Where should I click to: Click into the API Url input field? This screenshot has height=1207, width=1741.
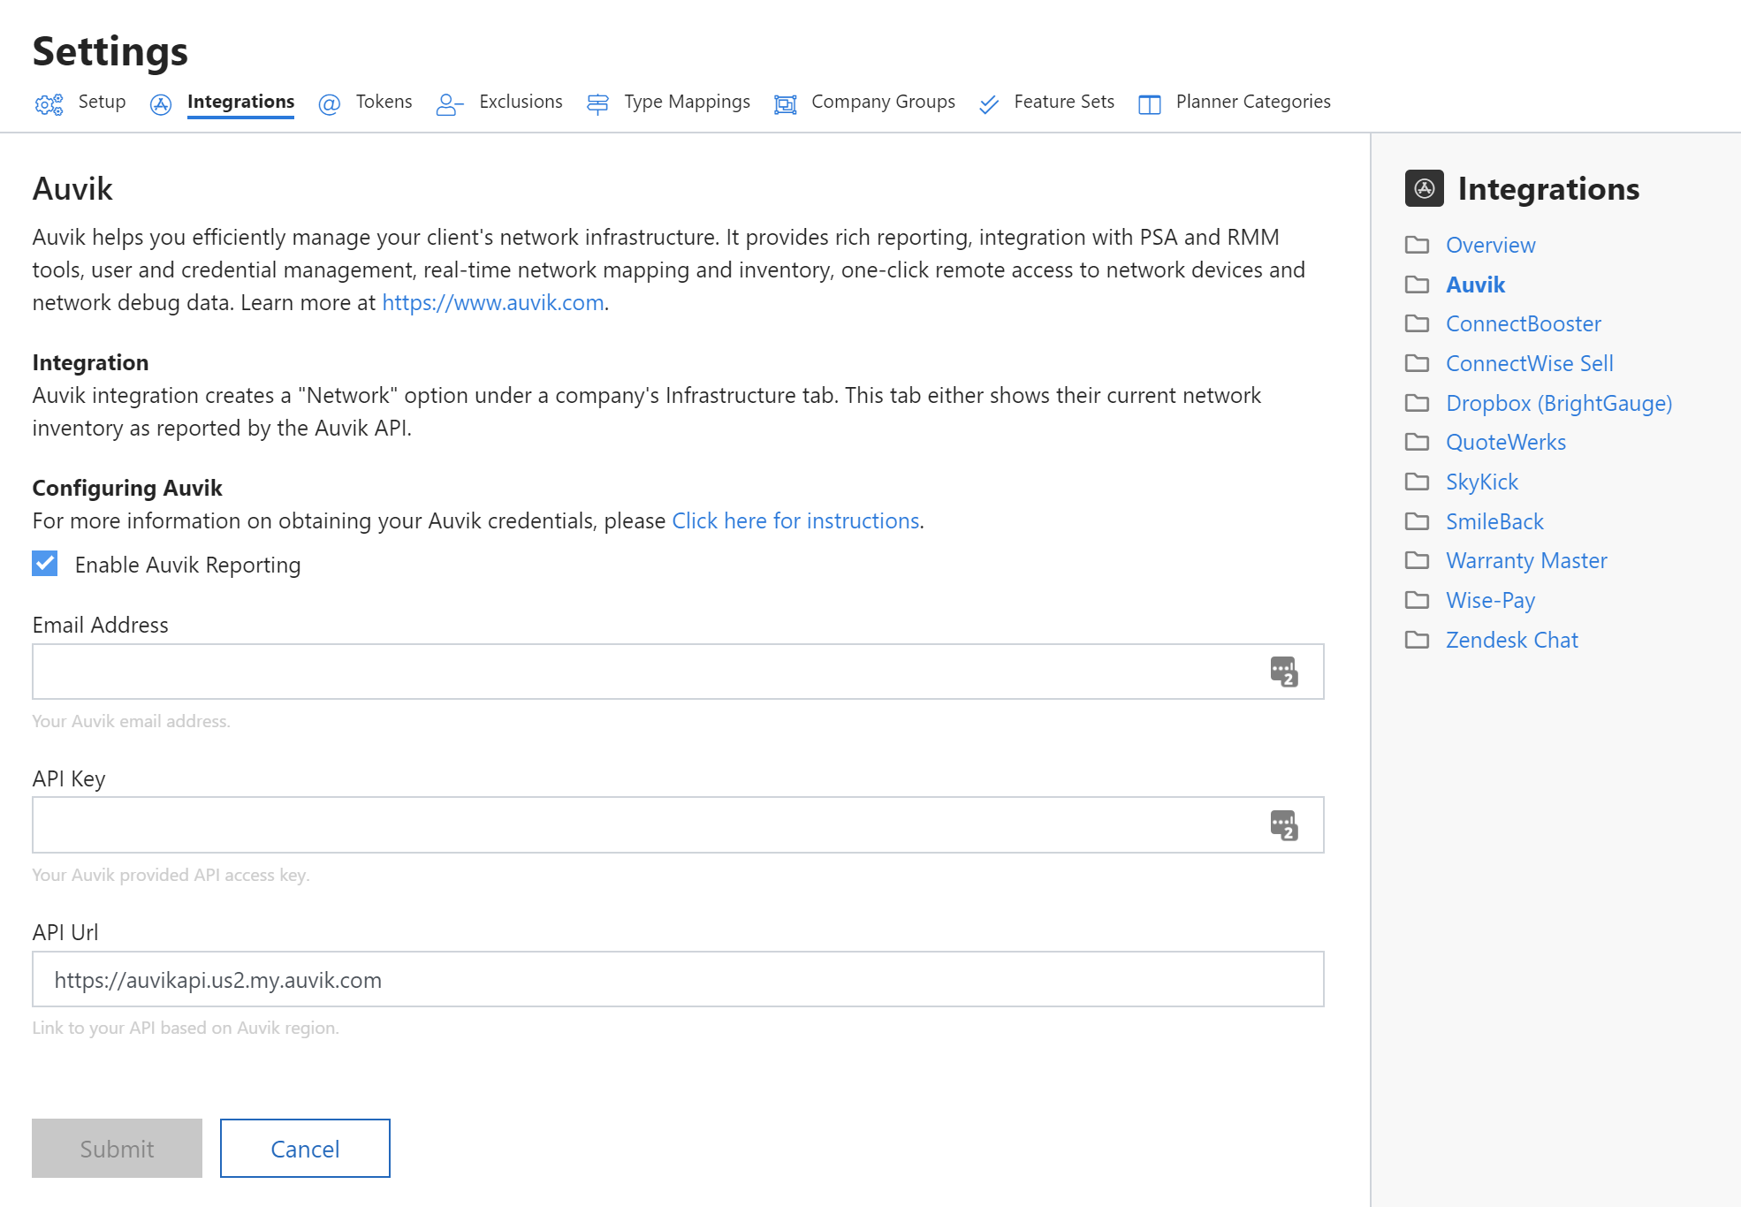coord(678,979)
